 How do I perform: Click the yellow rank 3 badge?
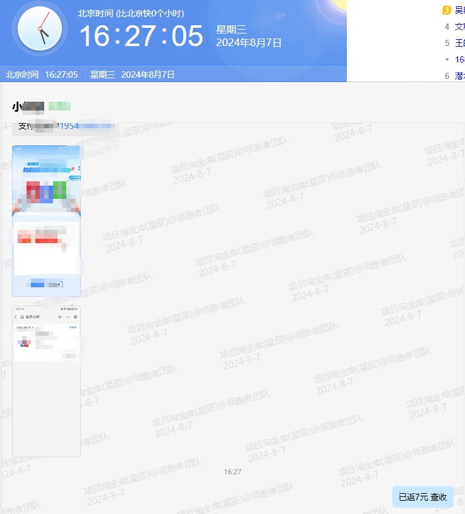coord(446,10)
